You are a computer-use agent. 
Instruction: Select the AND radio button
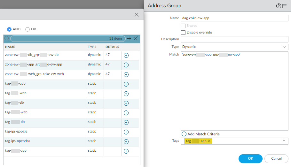pos(9,29)
